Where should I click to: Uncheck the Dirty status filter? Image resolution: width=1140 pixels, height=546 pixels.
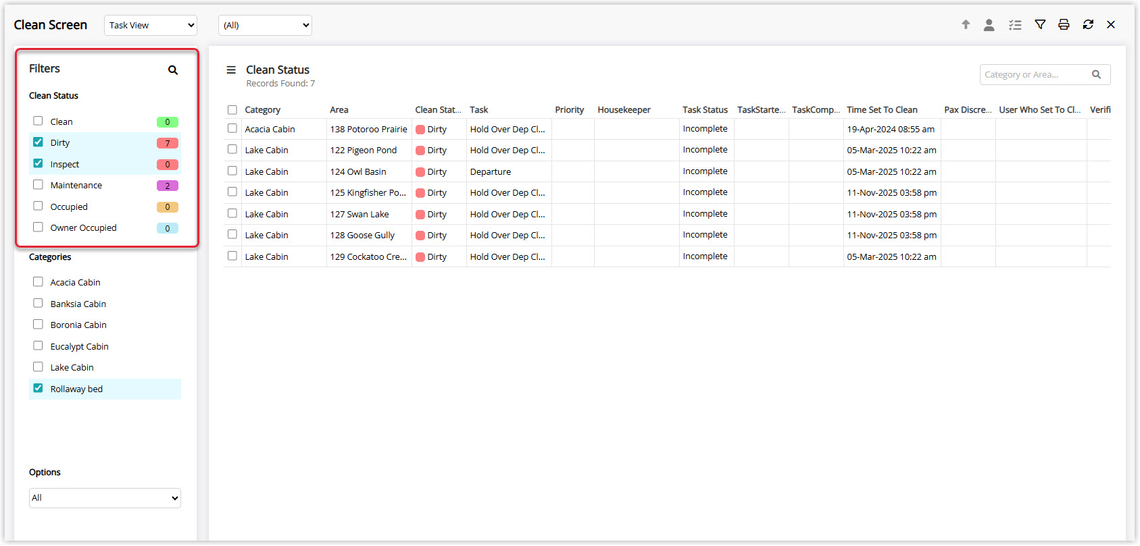[38, 142]
